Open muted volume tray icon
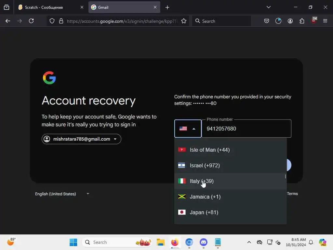Image resolution: width=333 pixels, height=250 pixels. [x=278, y=242]
